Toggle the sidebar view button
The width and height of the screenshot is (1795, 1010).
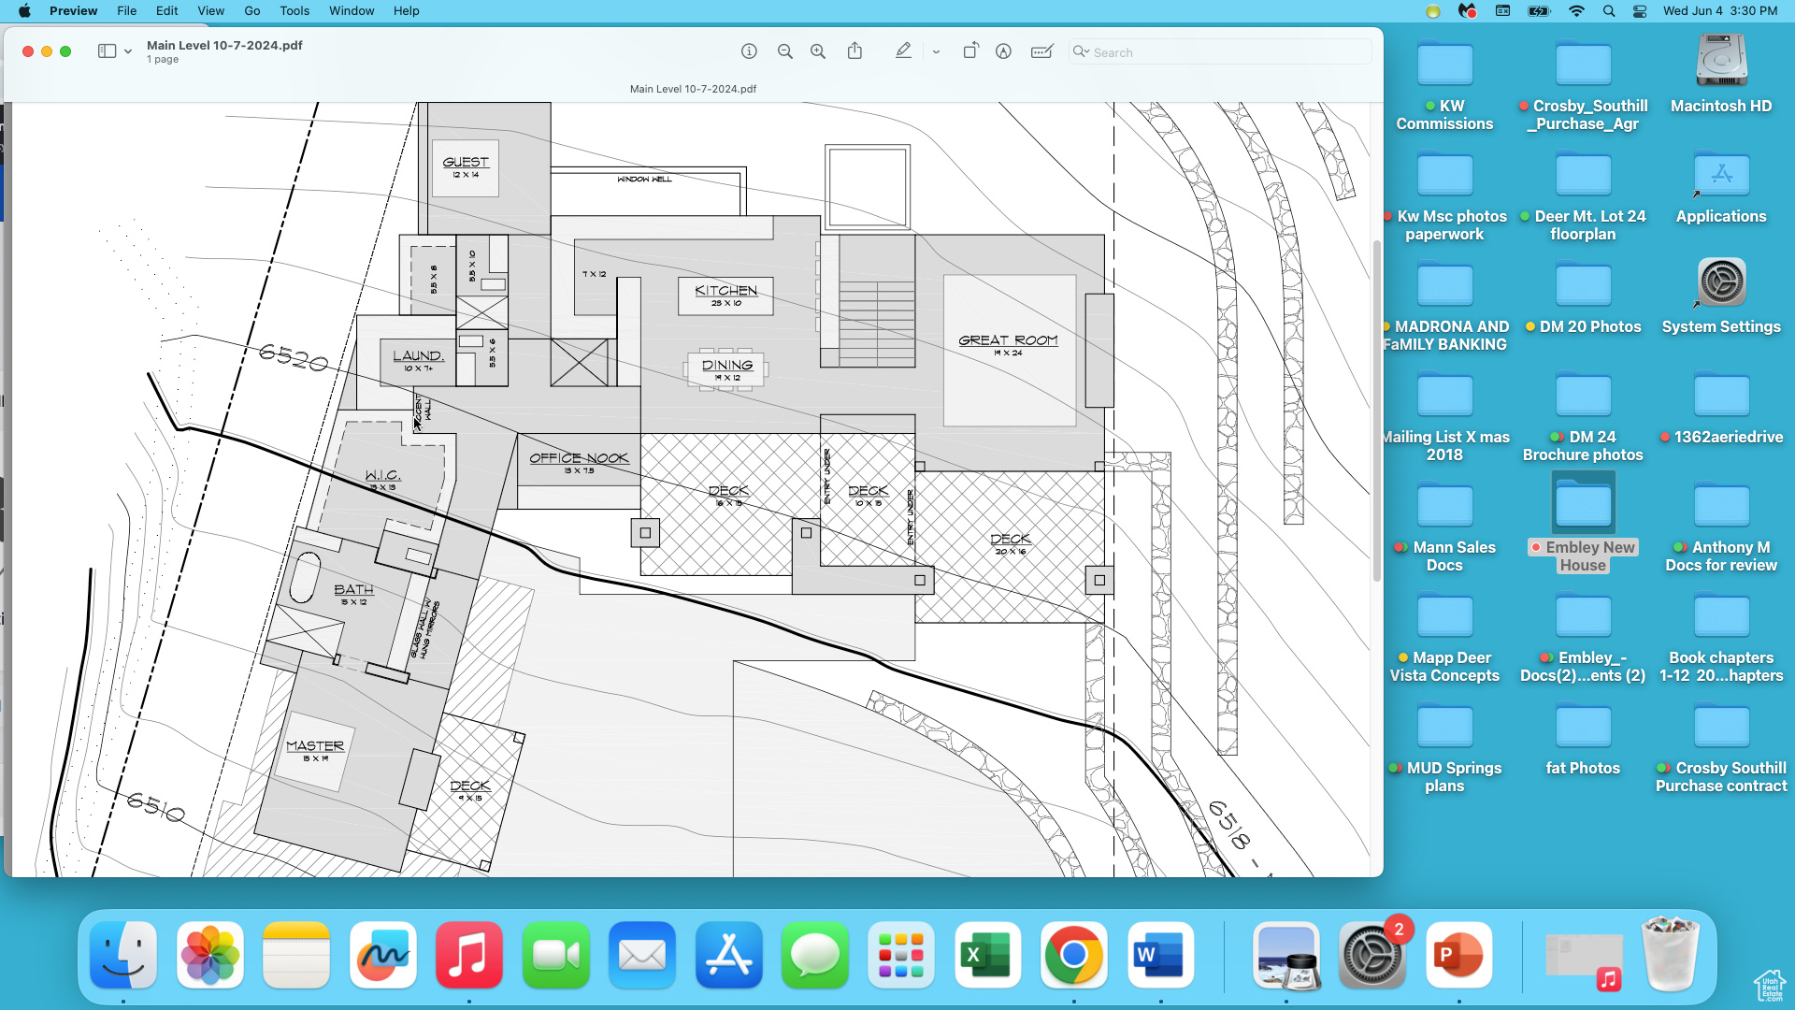[107, 51]
